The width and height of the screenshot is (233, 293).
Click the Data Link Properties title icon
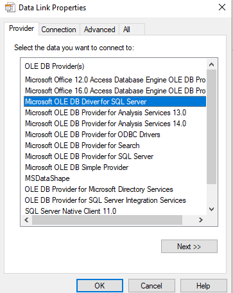10,8
